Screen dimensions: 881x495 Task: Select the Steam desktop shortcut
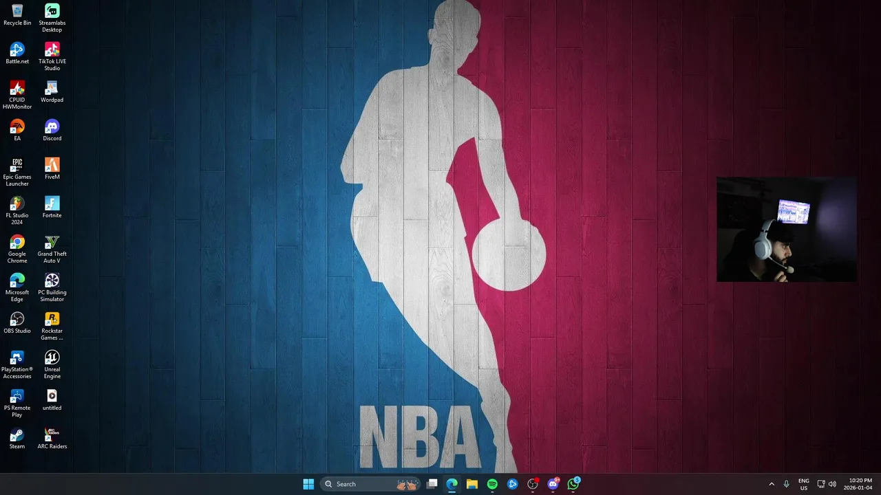[x=17, y=438]
